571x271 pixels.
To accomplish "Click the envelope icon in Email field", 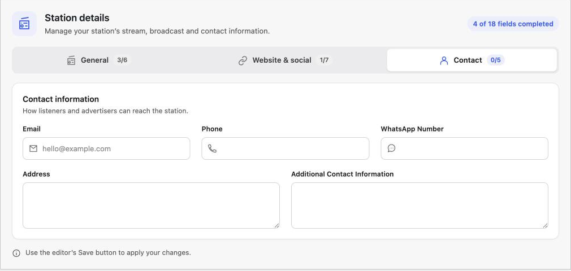I will [x=33, y=148].
